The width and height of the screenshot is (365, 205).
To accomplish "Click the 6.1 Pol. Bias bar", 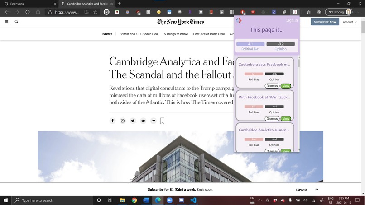I will (254, 74).
